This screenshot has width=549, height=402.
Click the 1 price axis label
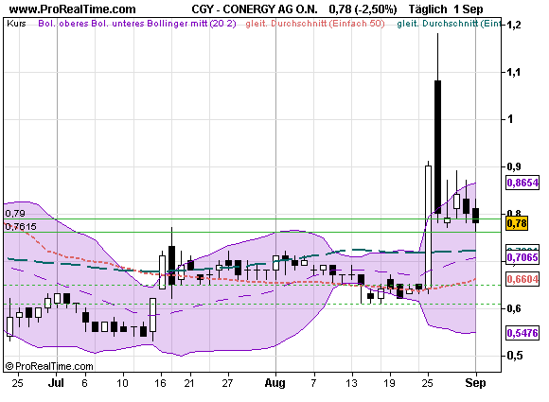pyautogui.click(x=510, y=119)
